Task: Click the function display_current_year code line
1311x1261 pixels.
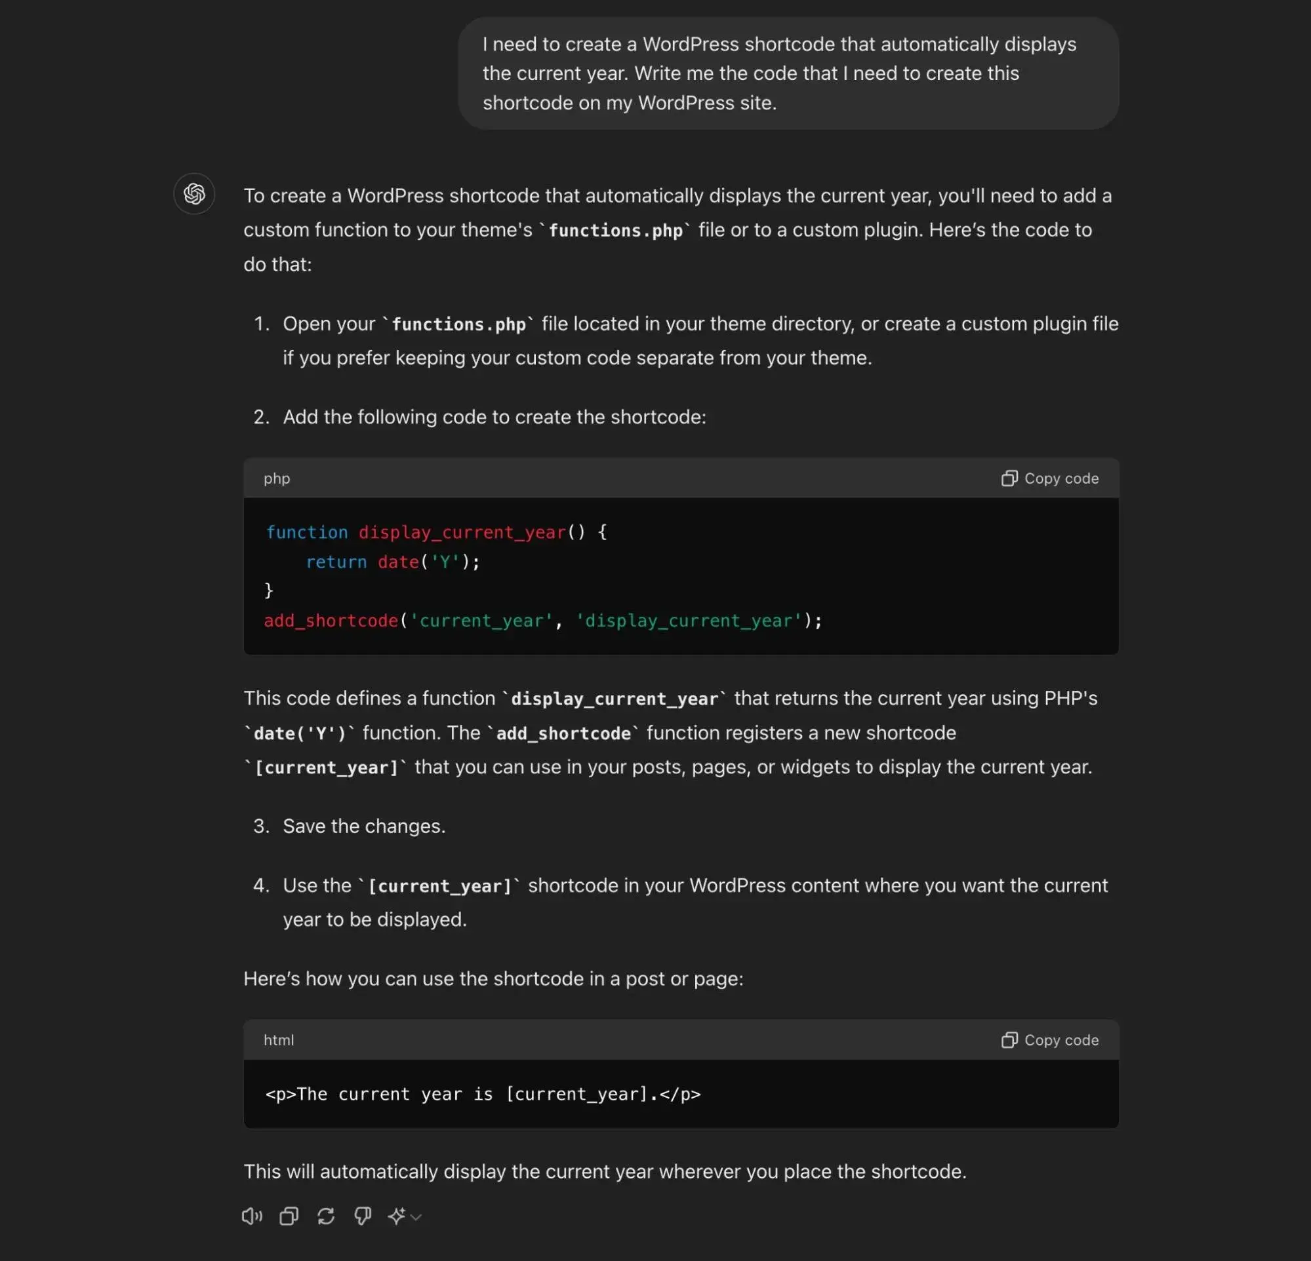Action: click(x=436, y=532)
